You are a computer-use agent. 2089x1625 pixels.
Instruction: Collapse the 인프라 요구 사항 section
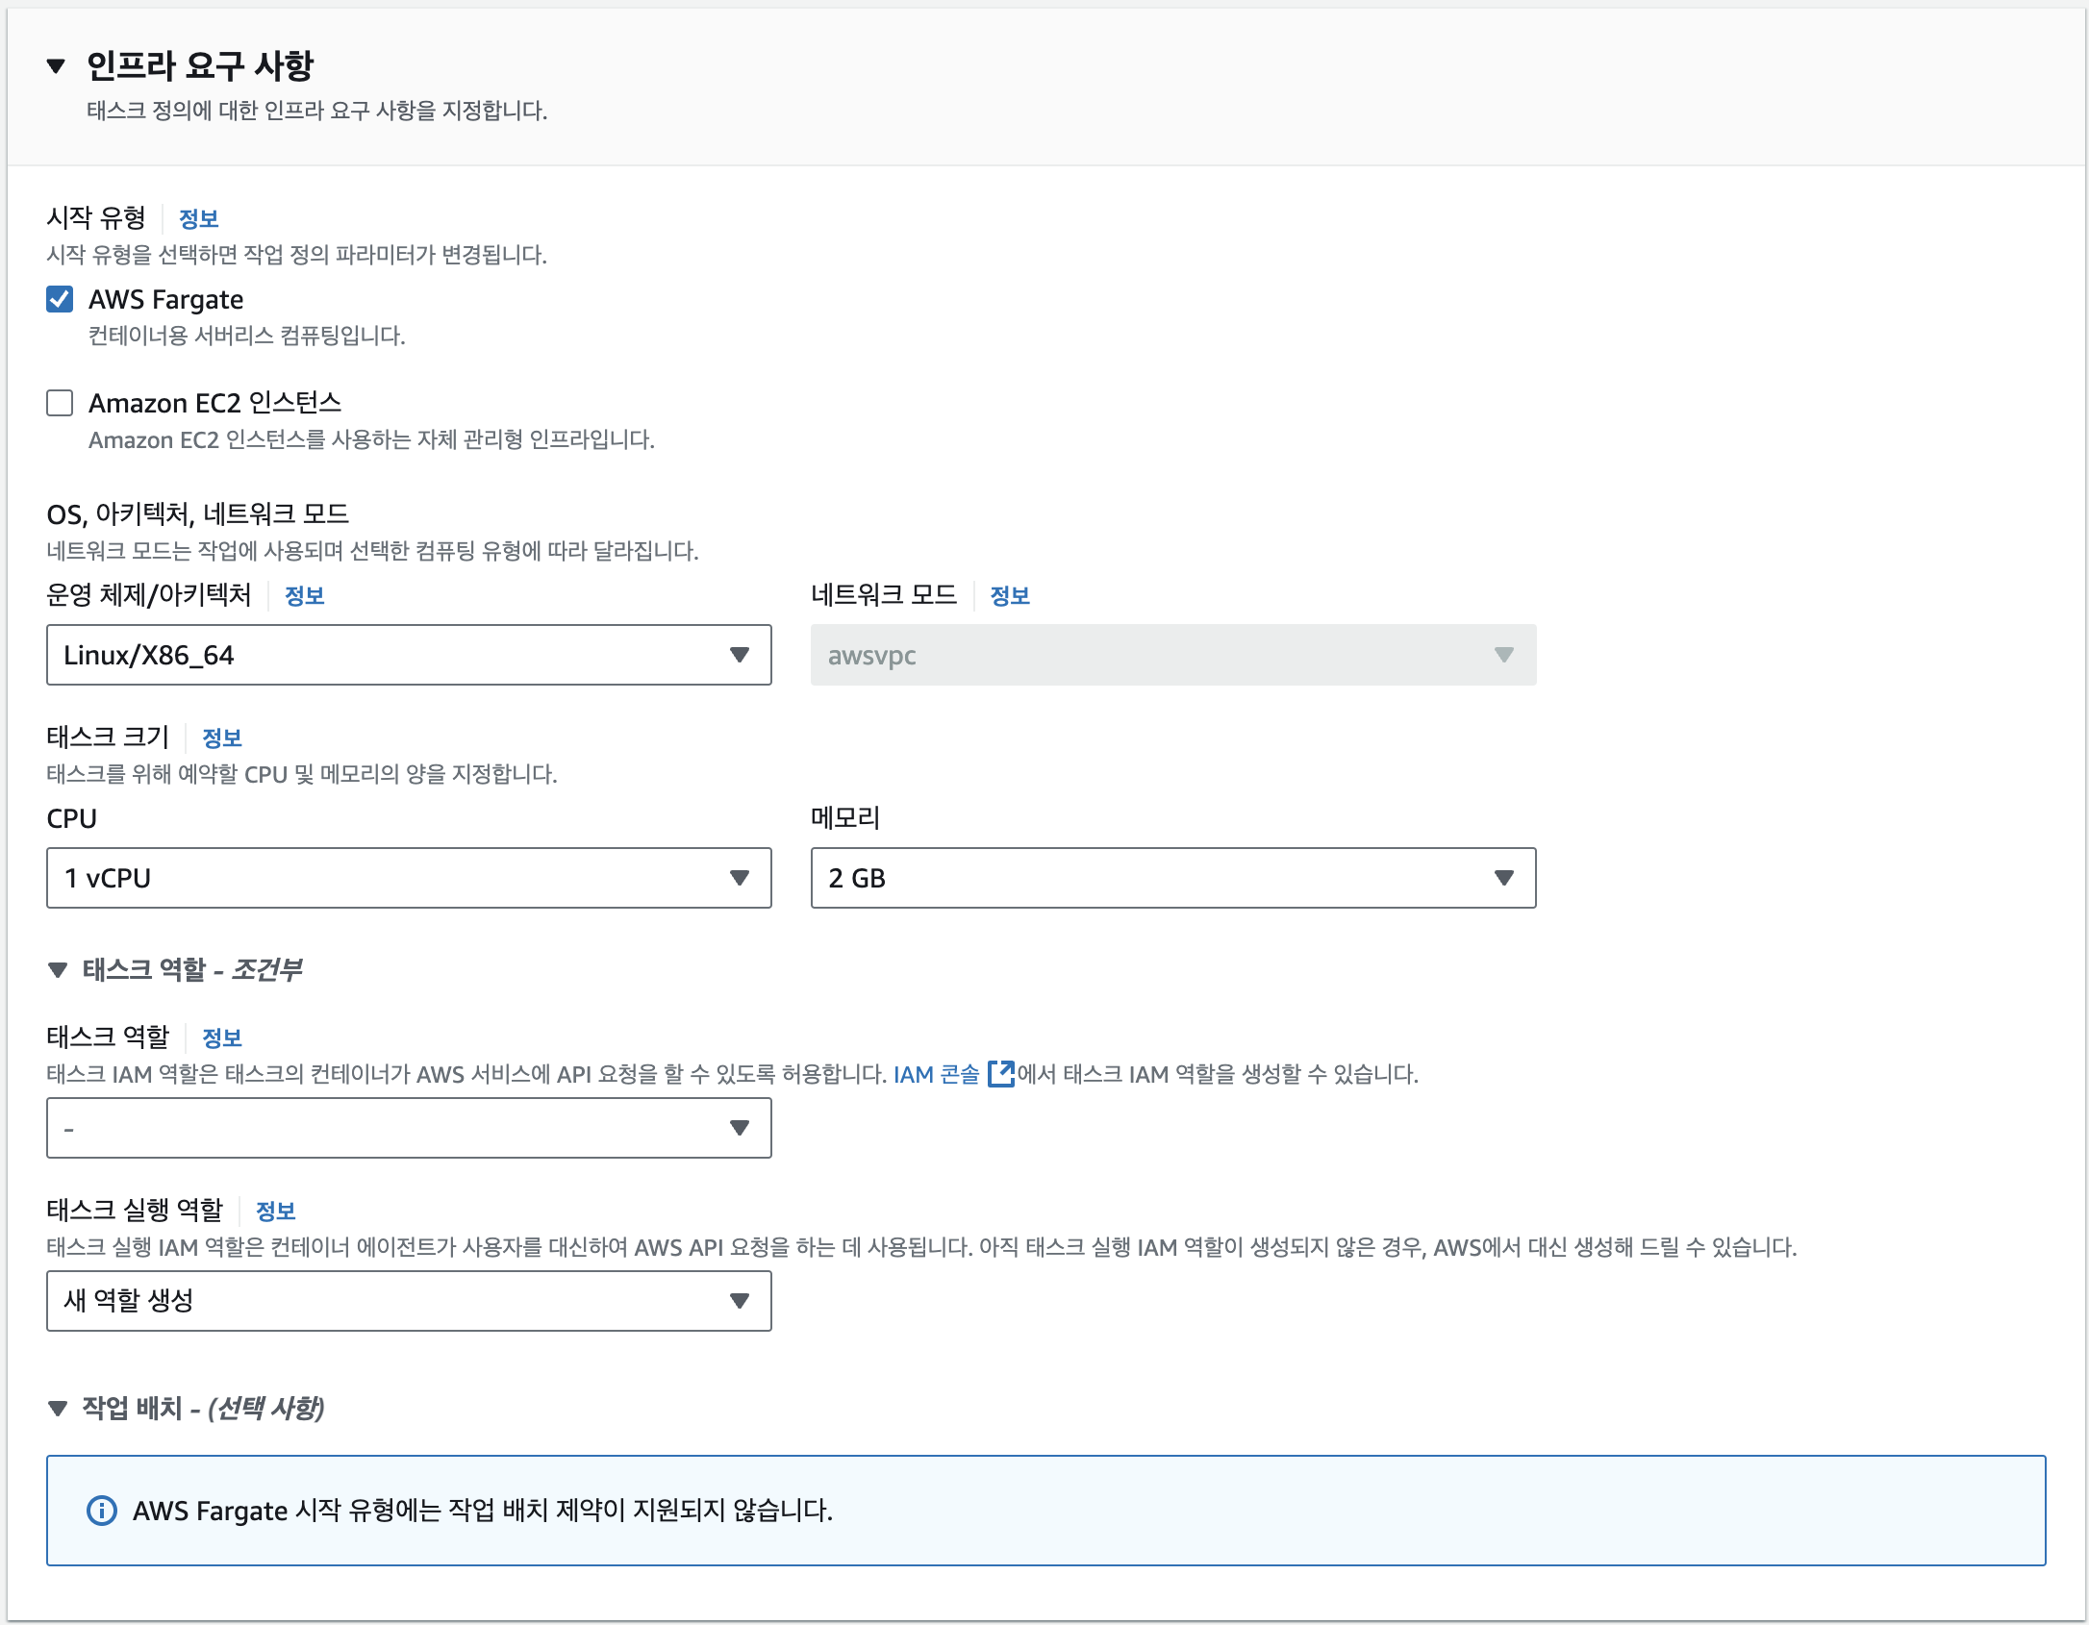coord(56,66)
